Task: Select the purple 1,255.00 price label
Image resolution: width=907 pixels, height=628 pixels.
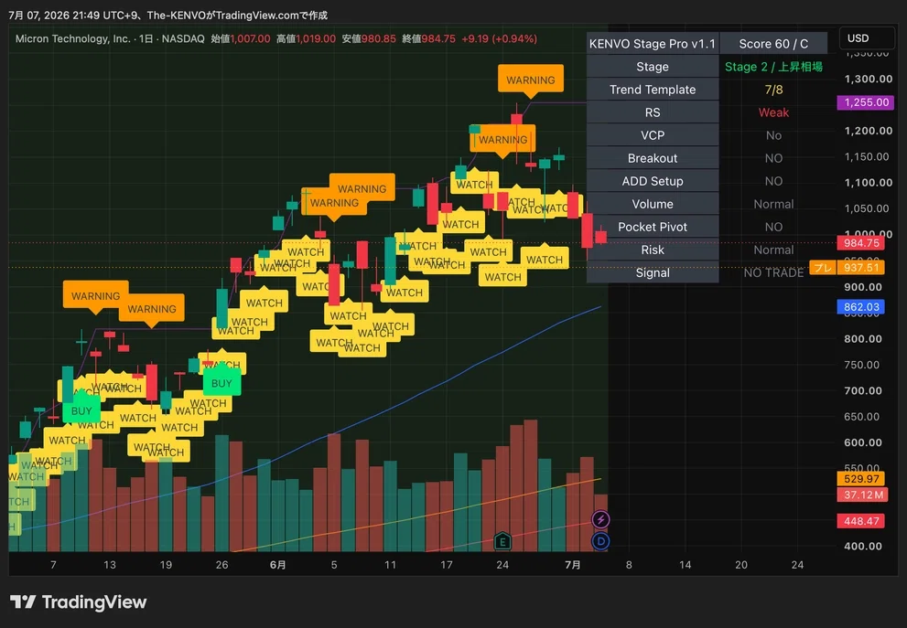Action: click(865, 102)
